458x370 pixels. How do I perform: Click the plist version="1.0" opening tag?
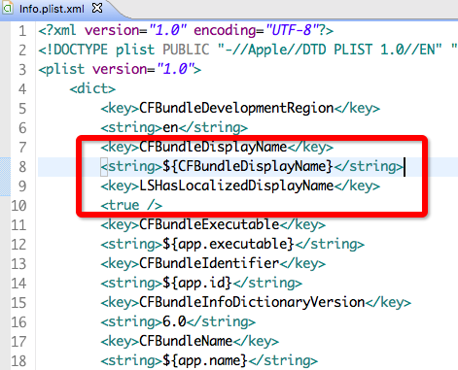click(x=120, y=69)
